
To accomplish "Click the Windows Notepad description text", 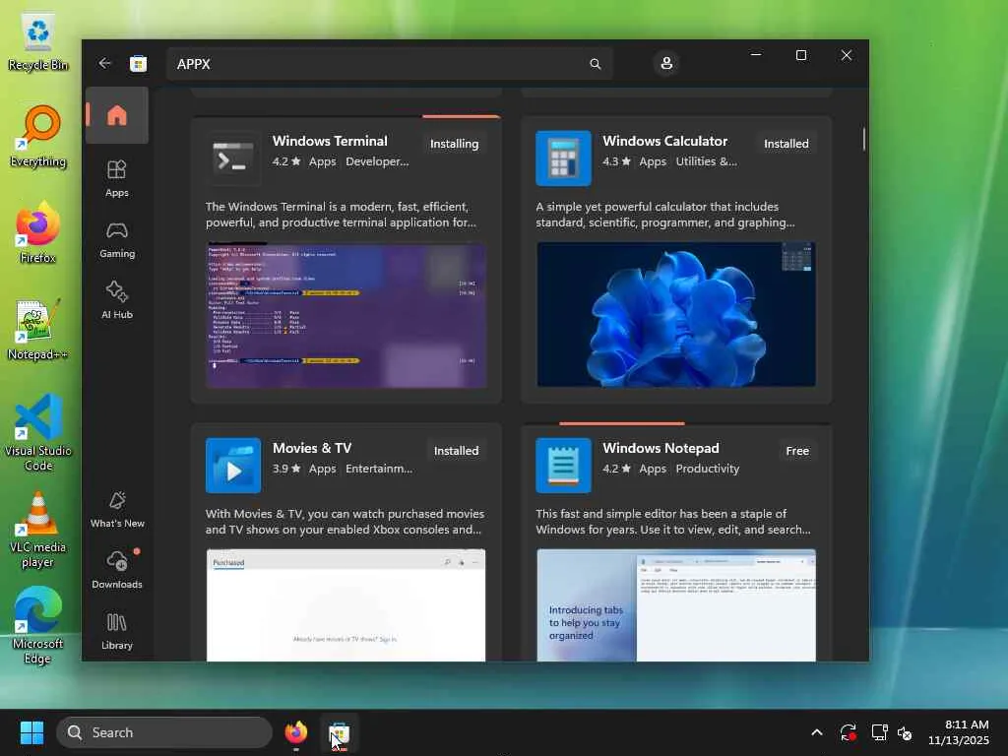I will pyautogui.click(x=673, y=522).
